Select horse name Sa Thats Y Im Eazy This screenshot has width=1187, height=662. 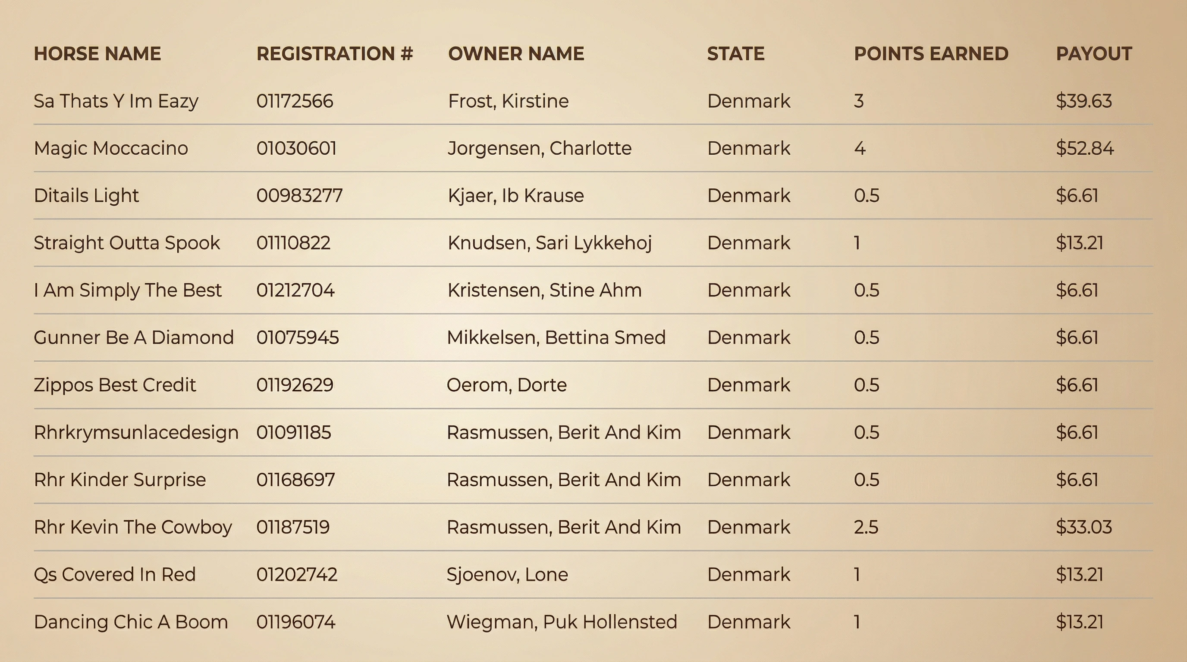116,101
